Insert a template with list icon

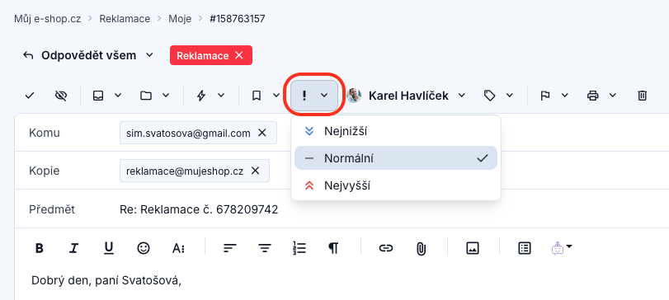pyautogui.click(x=525, y=248)
